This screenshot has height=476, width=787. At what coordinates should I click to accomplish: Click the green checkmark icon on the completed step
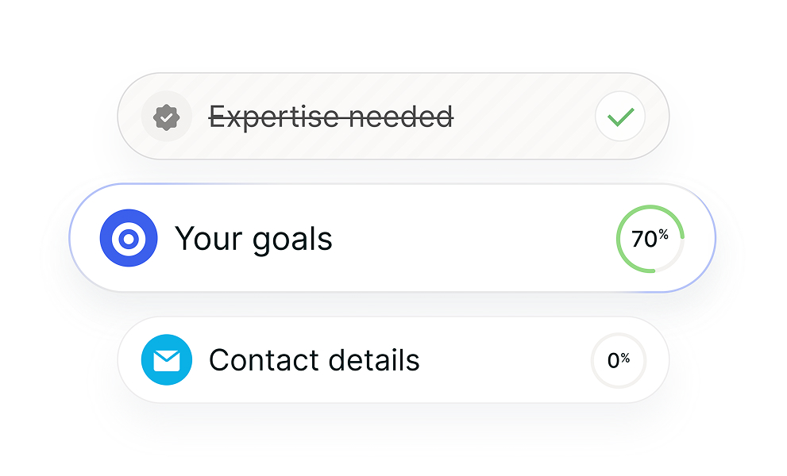click(620, 117)
